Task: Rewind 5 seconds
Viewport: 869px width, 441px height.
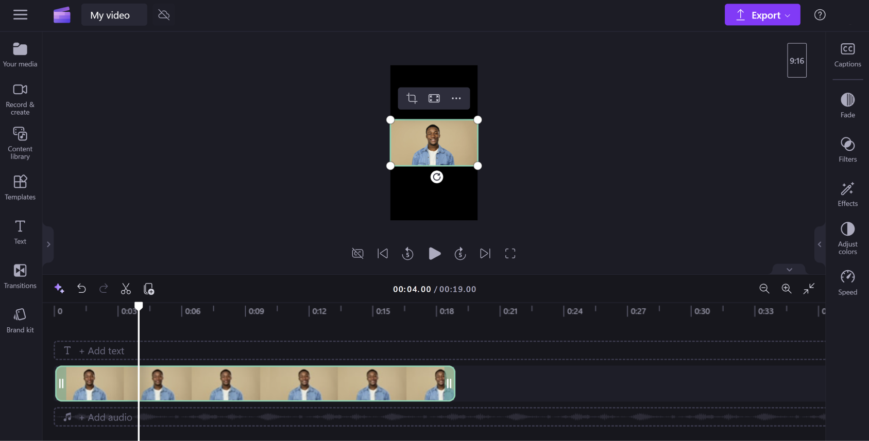Action: 407,253
